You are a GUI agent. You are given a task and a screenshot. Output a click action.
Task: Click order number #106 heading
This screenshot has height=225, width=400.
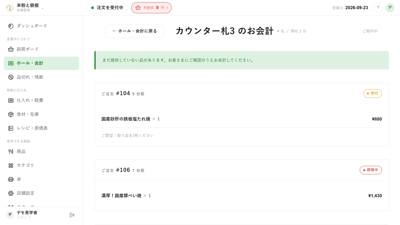coord(123,170)
